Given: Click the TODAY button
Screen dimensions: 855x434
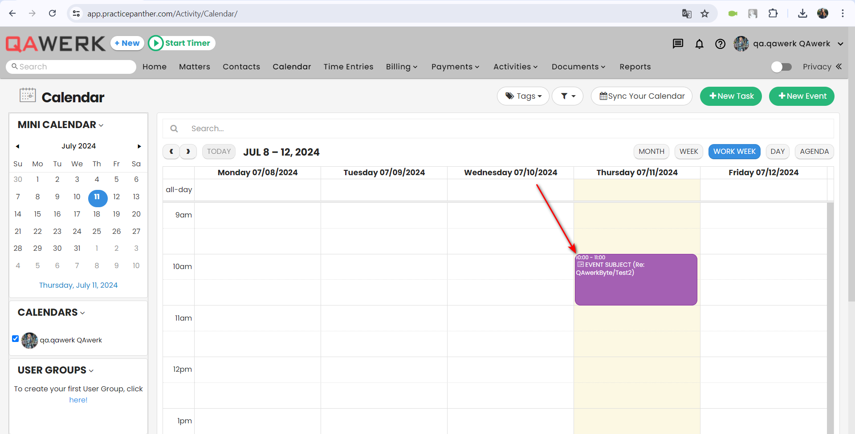Looking at the screenshot, I should coord(219,152).
